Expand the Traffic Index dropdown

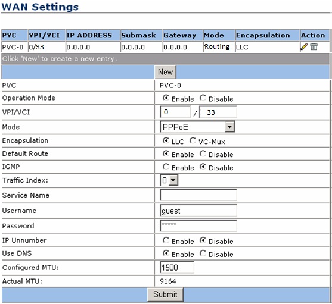169,180
